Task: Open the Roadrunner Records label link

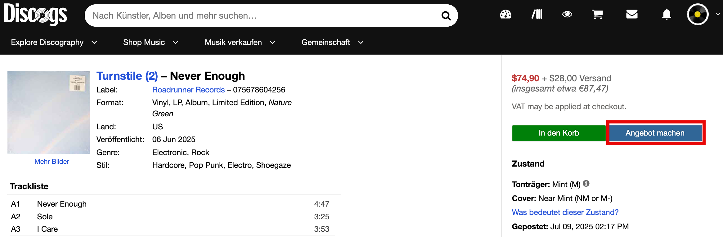Action: (x=188, y=90)
